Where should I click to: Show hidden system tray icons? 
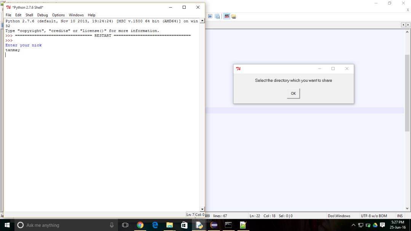(x=353, y=225)
